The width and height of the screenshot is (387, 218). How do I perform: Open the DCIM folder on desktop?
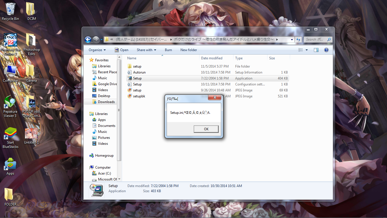click(x=31, y=11)
